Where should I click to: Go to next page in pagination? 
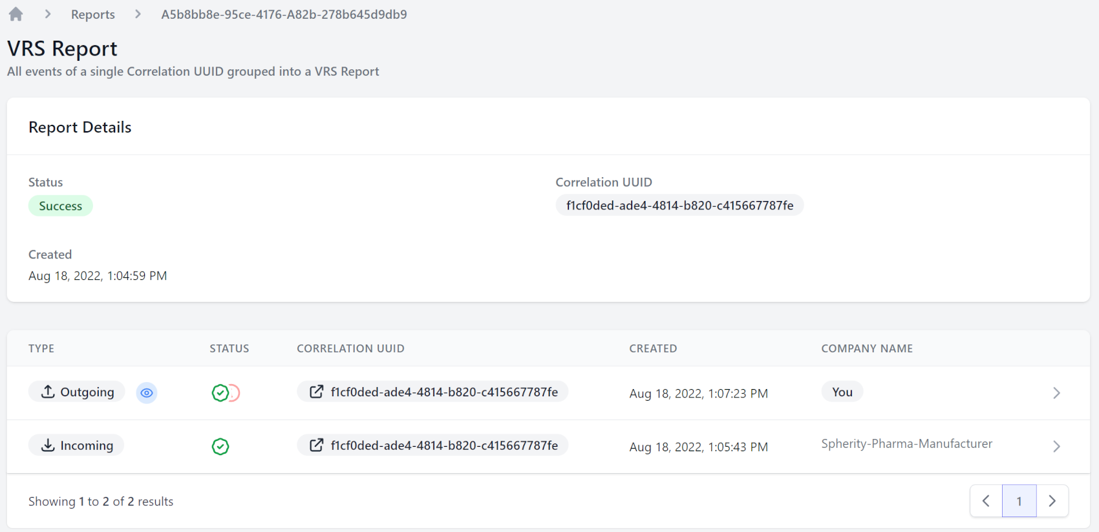click(x=1052, y=501)
